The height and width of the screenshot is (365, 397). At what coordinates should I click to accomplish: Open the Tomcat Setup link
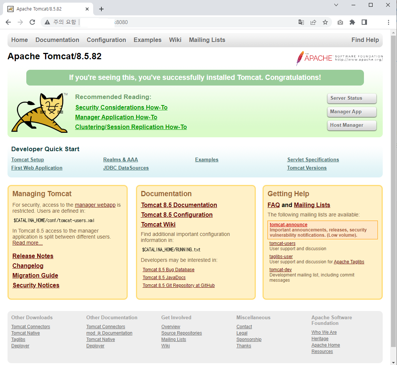point(27,159)
